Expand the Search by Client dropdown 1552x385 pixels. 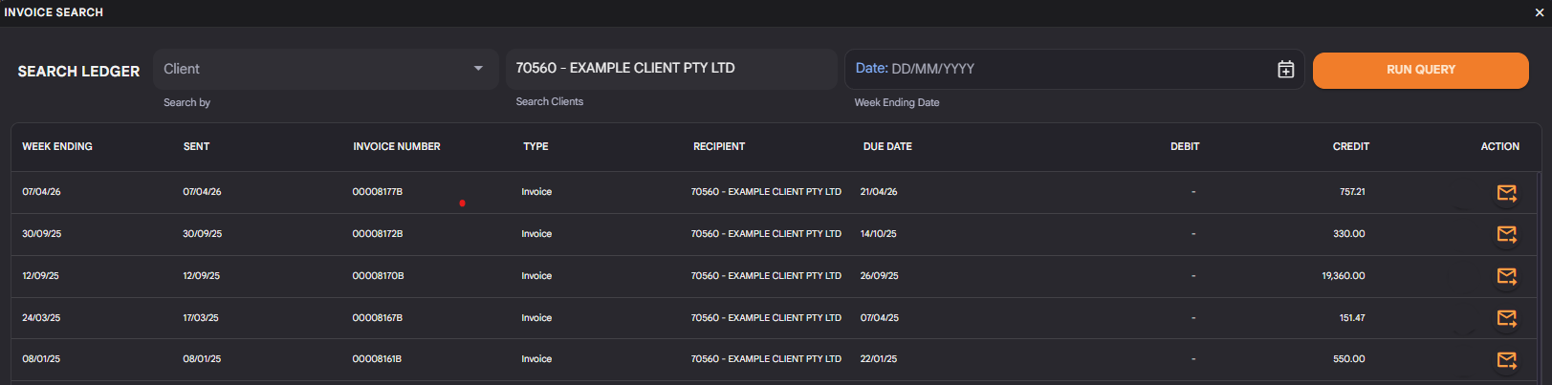coord(325,69)
